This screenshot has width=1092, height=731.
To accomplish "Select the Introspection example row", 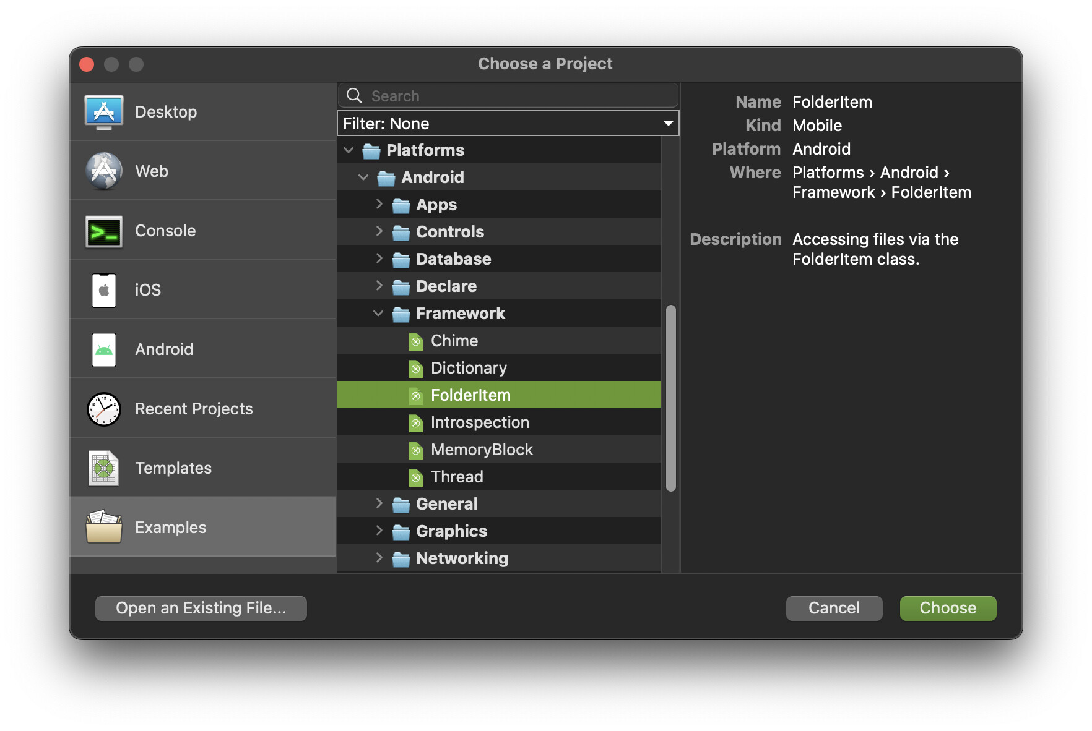I will point(499,422).
